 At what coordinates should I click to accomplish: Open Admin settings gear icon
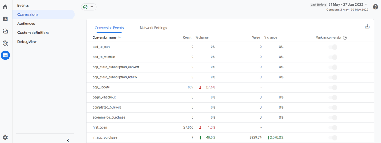5,137
